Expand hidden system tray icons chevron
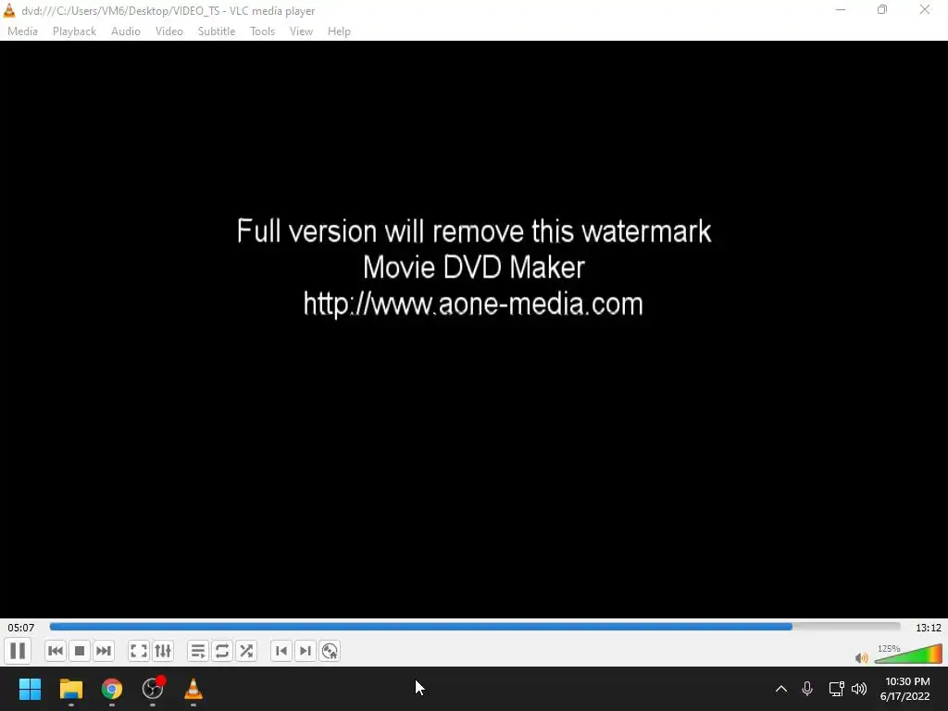Screen dimensions: 948x711 781,689
